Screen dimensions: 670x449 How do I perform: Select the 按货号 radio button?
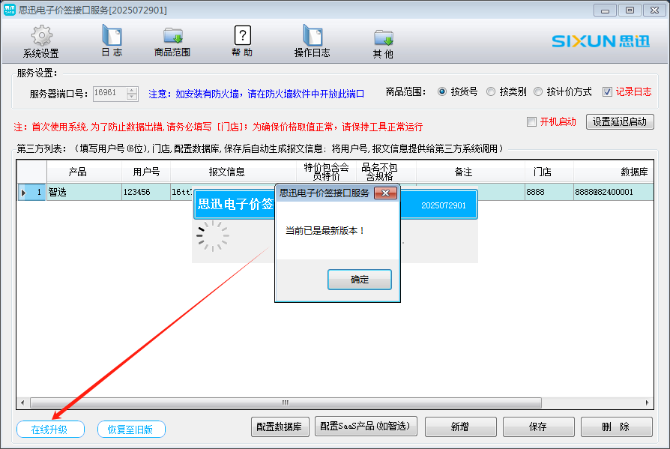coord(442,91)
